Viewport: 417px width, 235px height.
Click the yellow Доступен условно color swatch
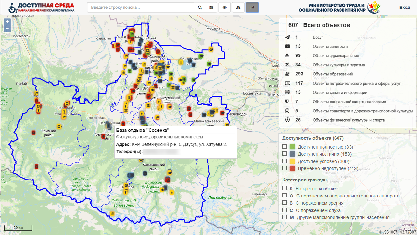[292, 161]
